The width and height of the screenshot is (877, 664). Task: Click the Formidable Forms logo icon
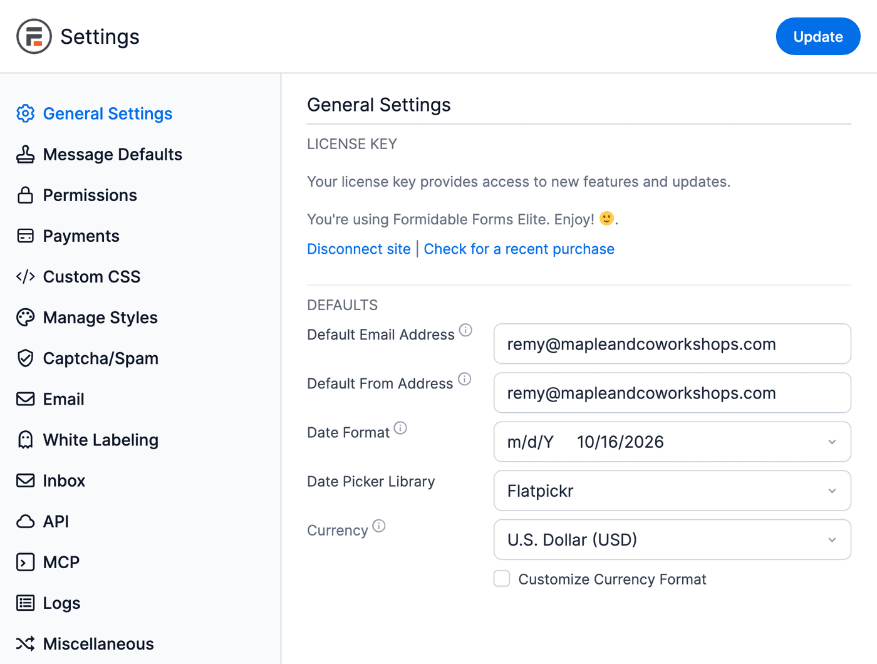pyautogui.click(x=34, y=36)
